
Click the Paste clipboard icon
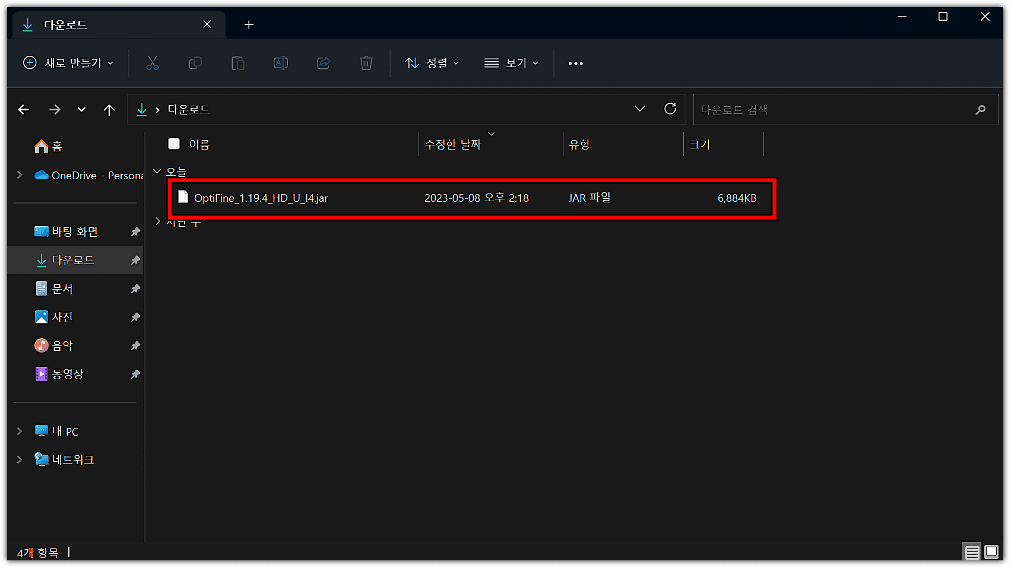[x=238, y=63]
